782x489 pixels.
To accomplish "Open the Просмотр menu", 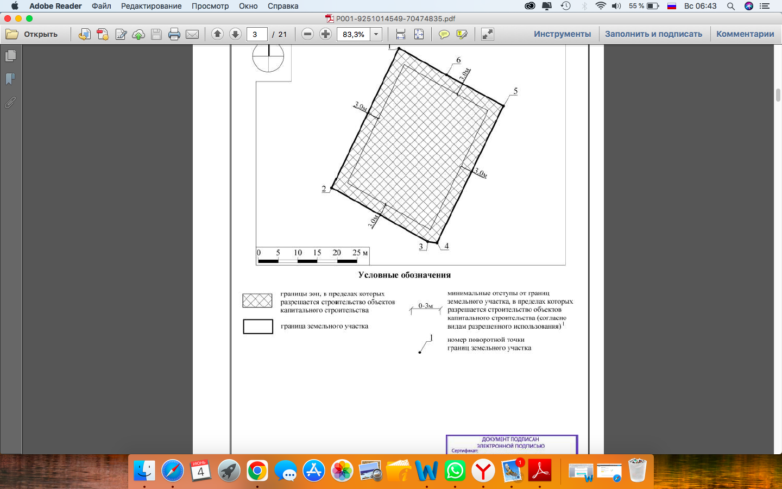I will (x=210, y=6).
